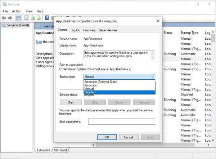
Task: Click the vertical services list scrollbar thumb
Action: (x=213, y=38)
